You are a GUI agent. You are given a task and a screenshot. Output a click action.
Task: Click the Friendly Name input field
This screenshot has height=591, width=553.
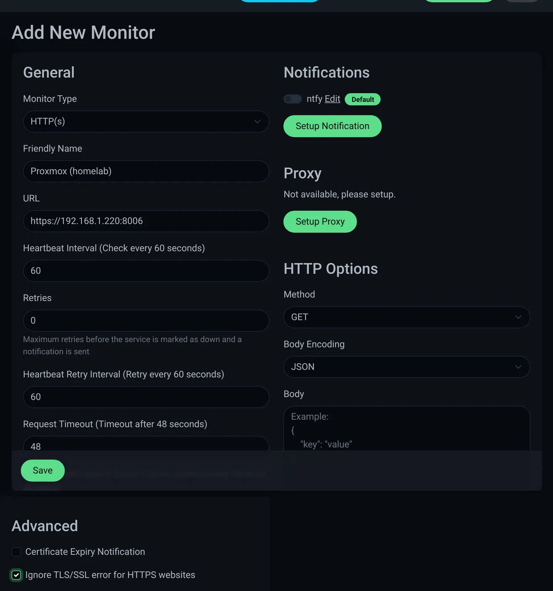tap(146, 171)
